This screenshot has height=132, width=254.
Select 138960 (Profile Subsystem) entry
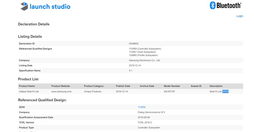click(143, 55)
